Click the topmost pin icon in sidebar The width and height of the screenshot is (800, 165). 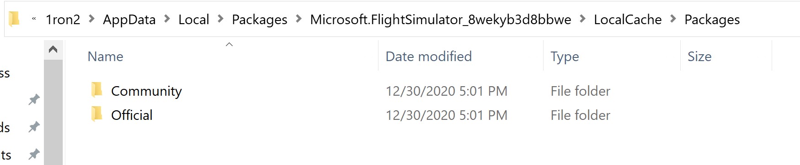pos(34,99)
